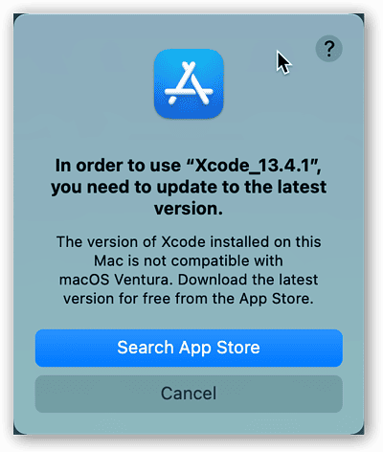Viewport: 383px width, 452px height.
Task: Click "The version of Xcode installed" text
Action: [163, 242]
